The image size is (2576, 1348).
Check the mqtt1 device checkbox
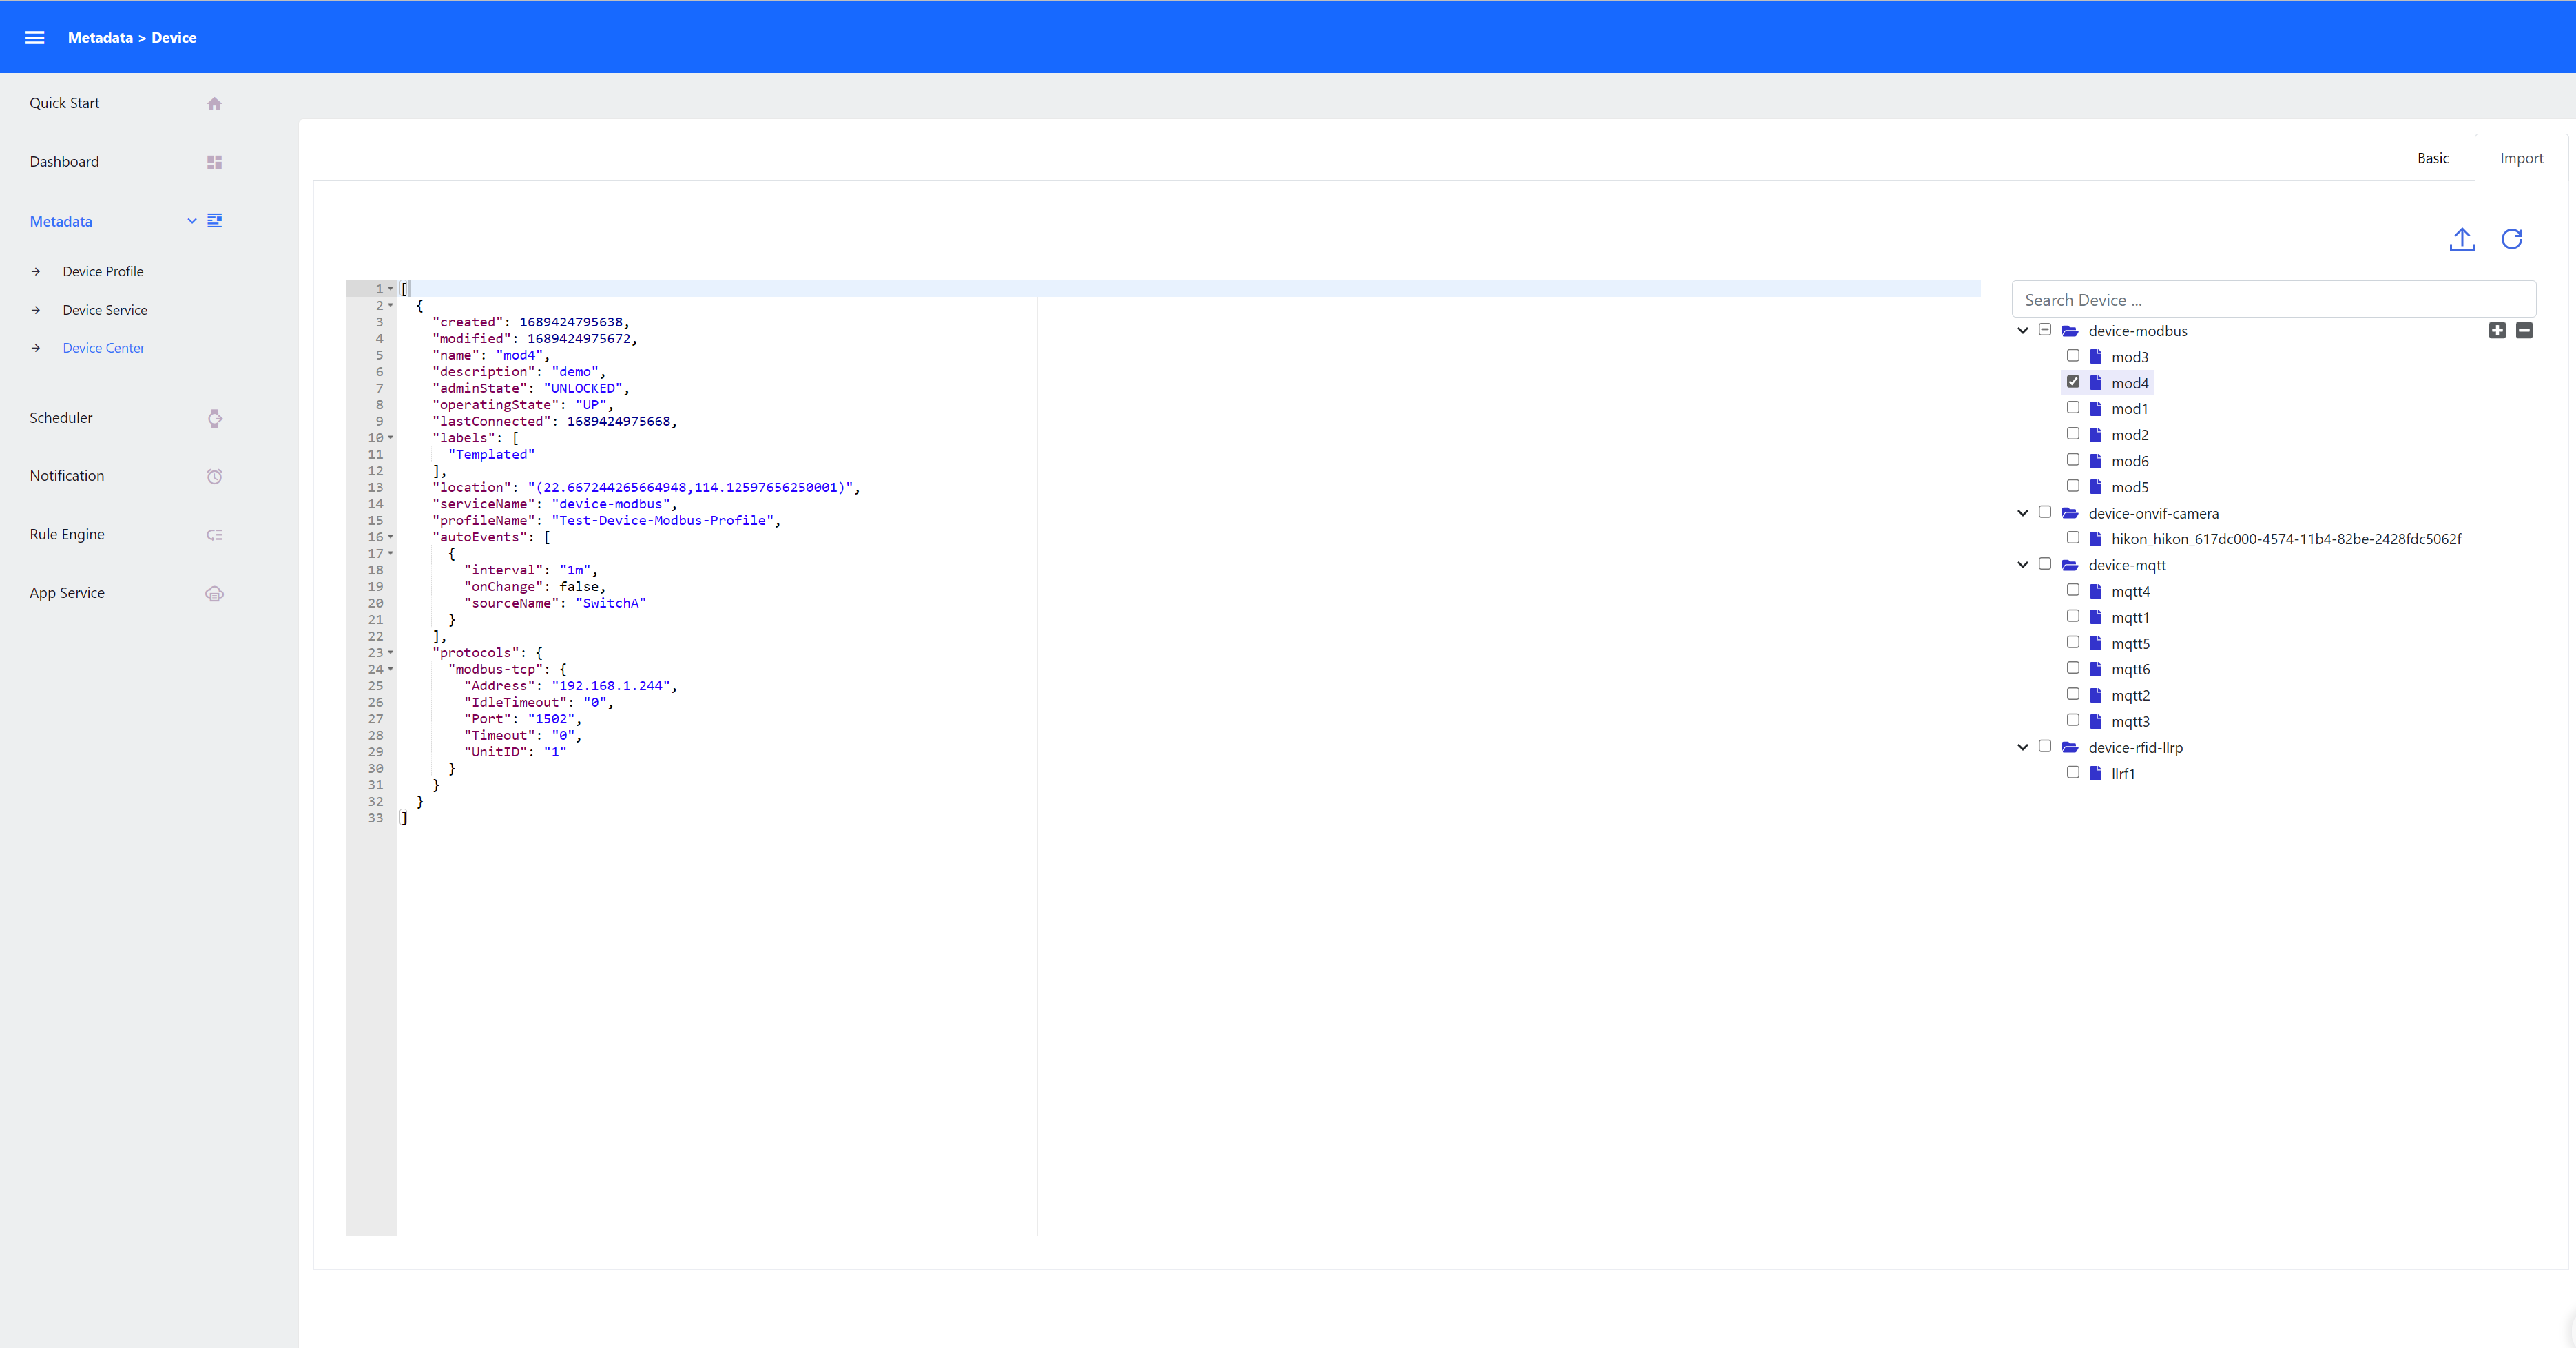coord(2074,616)
